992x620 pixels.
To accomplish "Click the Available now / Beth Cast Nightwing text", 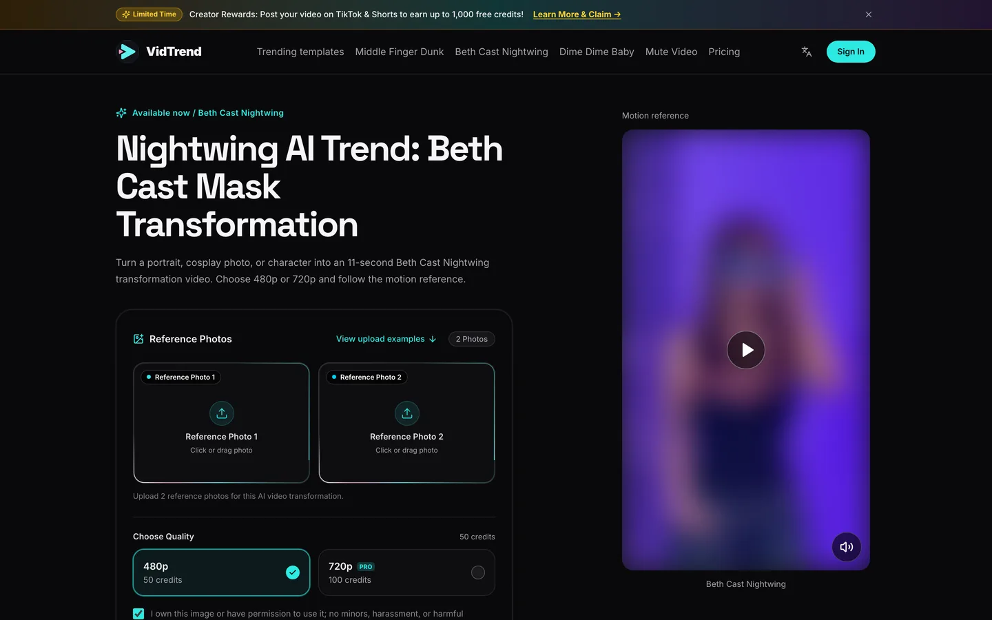I will [208, 113].
